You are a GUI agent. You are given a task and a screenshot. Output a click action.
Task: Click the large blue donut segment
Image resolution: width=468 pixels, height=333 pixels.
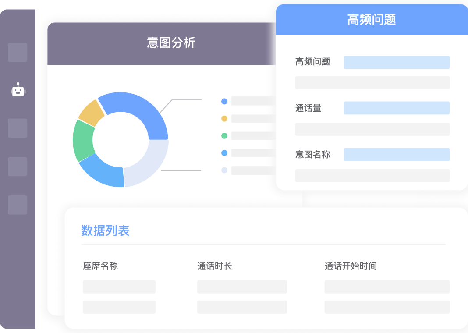click(x=140, y=112)
